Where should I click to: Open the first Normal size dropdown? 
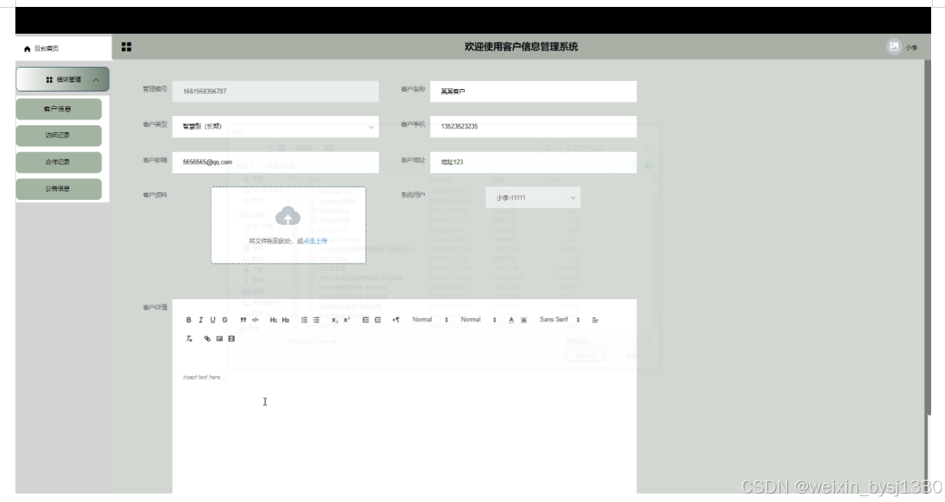pyautogui.click(x=430, y=320)
